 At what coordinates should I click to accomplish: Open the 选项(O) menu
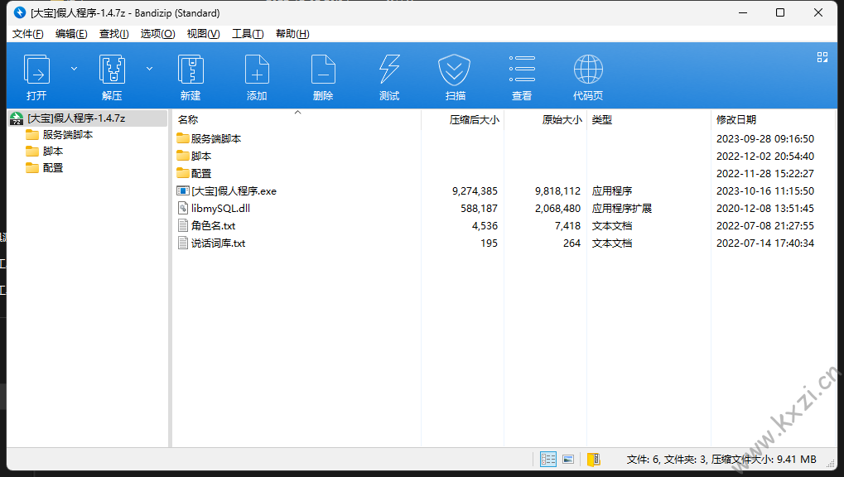tap(157, 34)
